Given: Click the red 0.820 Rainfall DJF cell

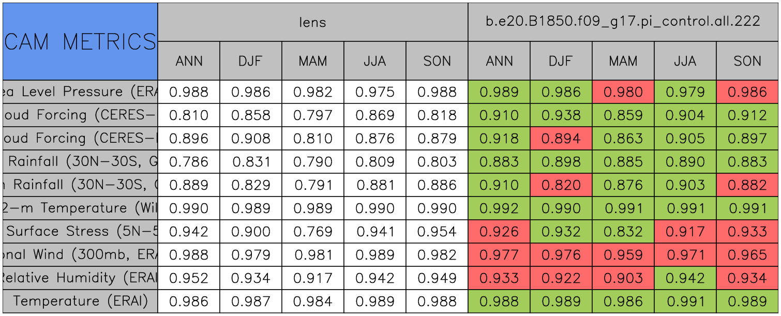Looking at the screenshot, I should pyautogui.click(x=561, y=185).
